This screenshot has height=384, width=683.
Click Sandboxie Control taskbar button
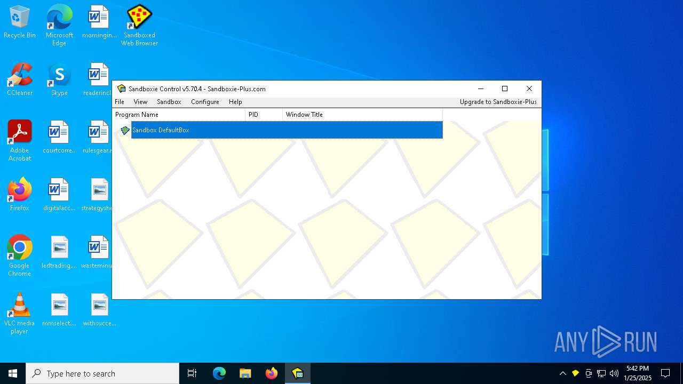tap(298, 373)
